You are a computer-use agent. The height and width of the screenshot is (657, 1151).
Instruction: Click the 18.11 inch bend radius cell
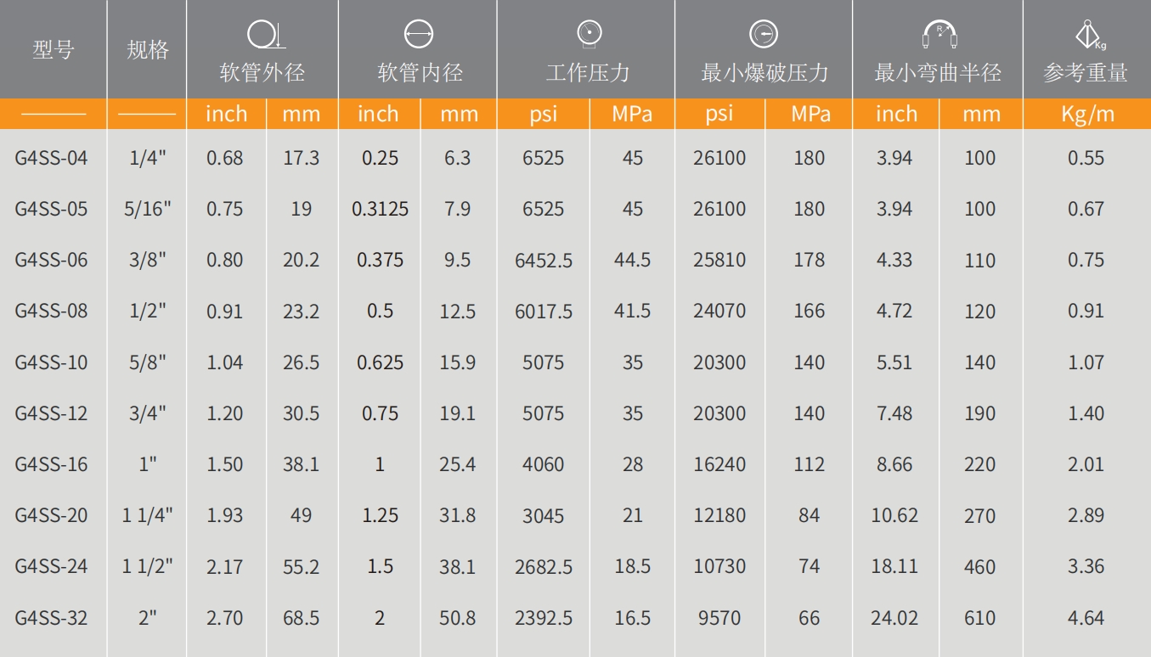coord(894,566)
